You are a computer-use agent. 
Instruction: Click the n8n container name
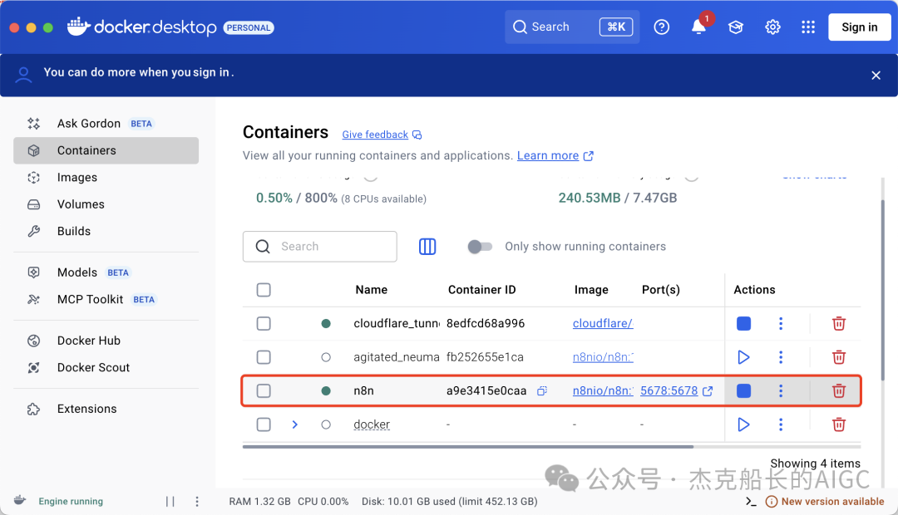(x=363, y=391)
